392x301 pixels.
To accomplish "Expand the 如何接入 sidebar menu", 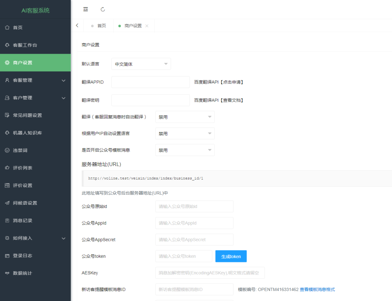I will (x=35, y=238).
